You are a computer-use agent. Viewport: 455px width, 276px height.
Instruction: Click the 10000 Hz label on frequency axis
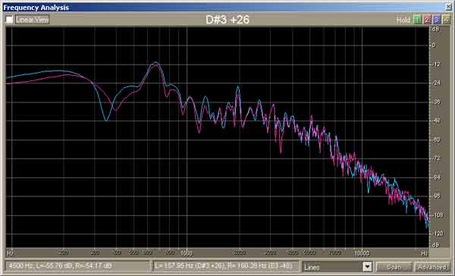click(362, 253)
